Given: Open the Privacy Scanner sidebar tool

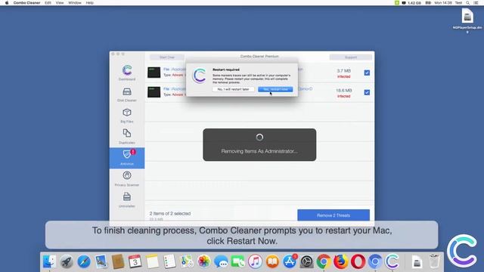Looking at the screenshot, I should pyautogui.click(x=127, y=179).
